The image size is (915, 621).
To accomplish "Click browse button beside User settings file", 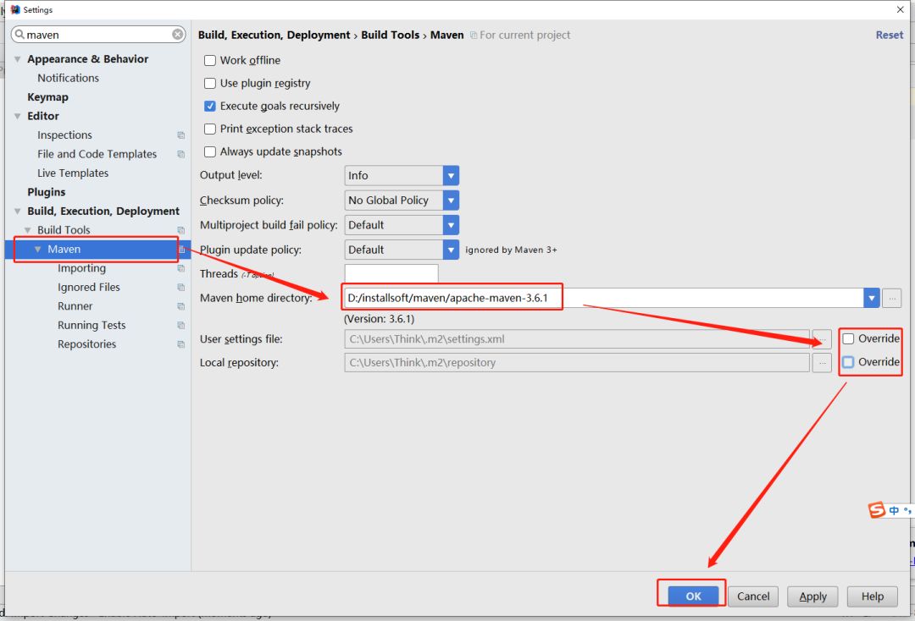I will pyautogui.click(x=821, y=339).
